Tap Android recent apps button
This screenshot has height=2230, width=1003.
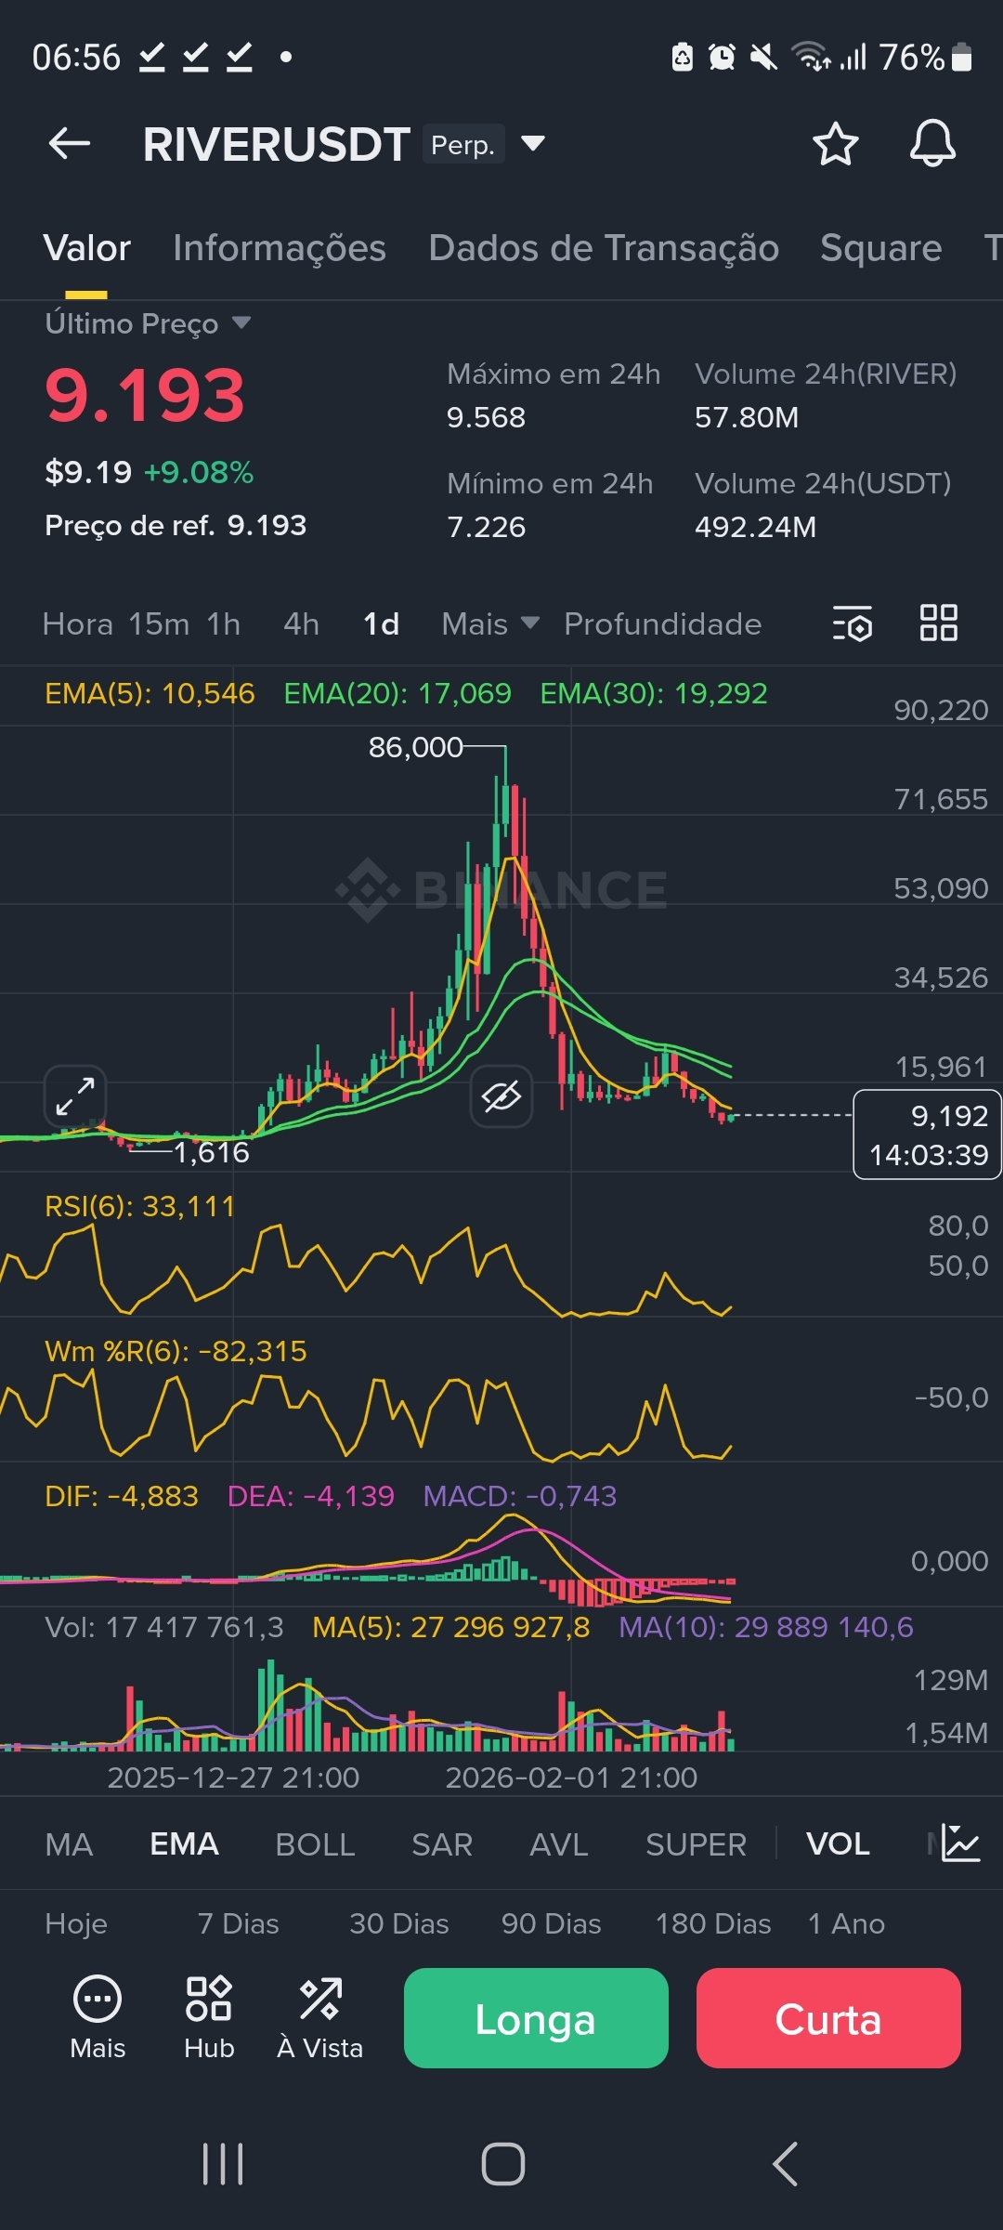pos(223,2164)
